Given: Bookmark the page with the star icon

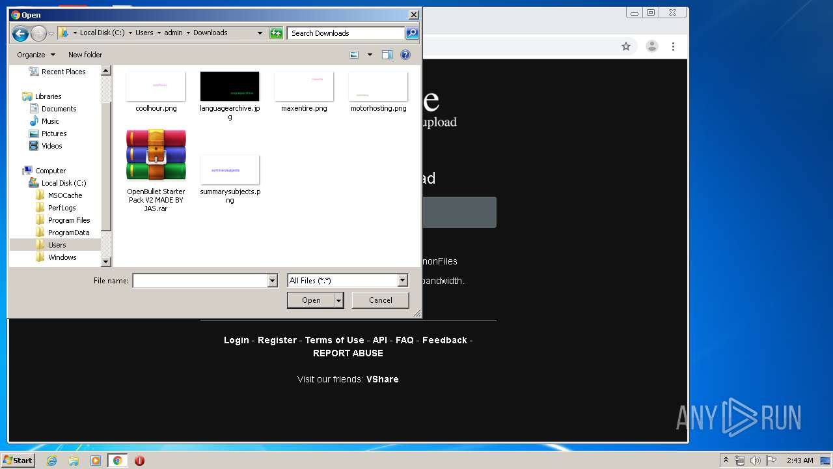Looking at the screenshot, I should (x=626, y=46).
